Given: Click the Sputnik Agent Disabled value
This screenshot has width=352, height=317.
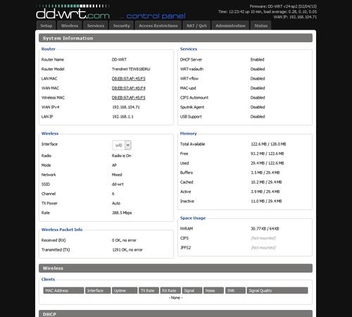Looking at the screenshot, I should click(258, 107).
